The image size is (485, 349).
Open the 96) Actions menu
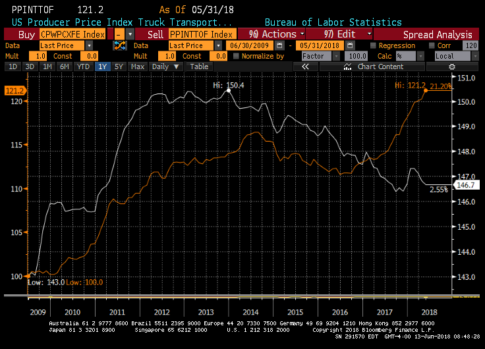272,34
